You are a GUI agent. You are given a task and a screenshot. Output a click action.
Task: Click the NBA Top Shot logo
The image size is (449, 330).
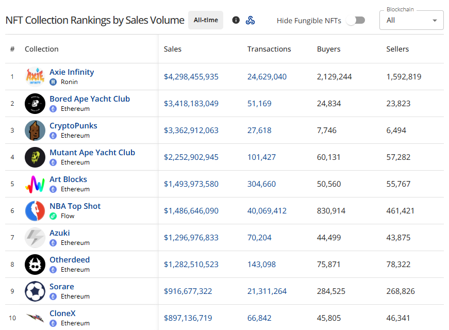(x=35, y=211)
